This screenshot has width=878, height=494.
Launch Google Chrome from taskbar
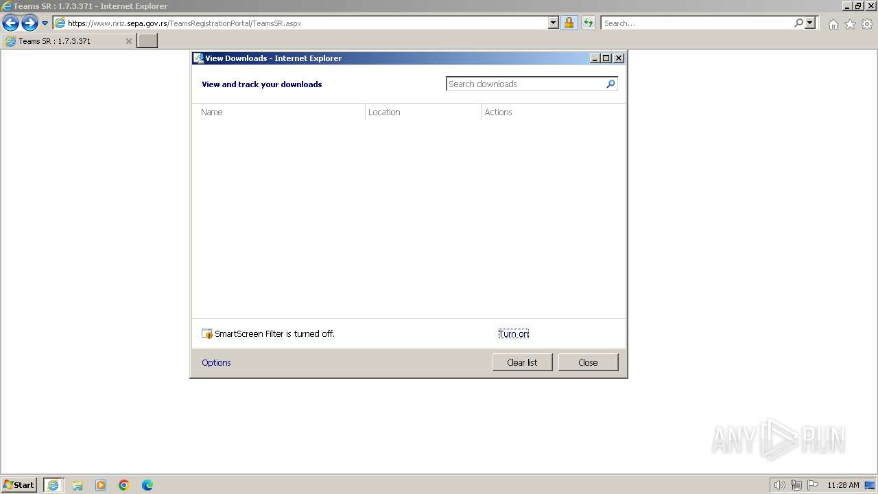tap(124, 485)
